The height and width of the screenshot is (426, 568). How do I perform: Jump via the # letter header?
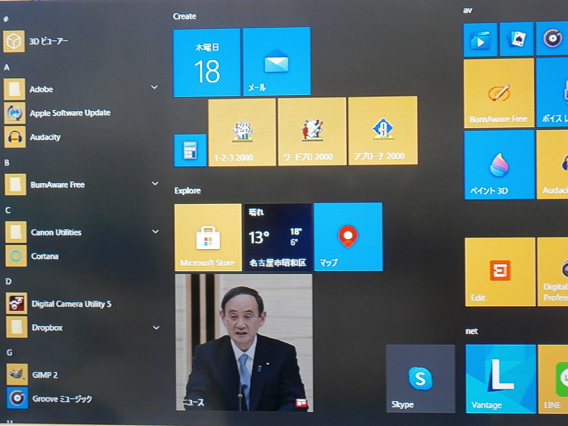(x=6, y=19)
